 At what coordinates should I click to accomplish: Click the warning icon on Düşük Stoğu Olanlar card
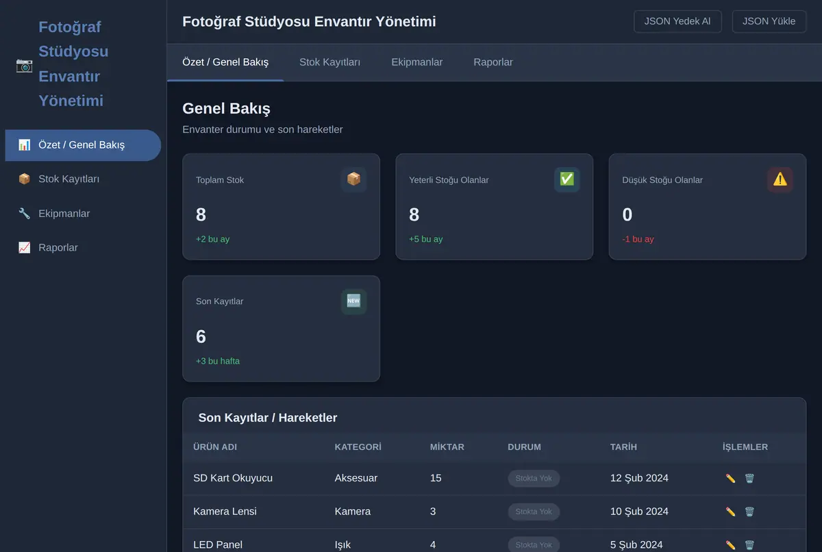[780, 179]
